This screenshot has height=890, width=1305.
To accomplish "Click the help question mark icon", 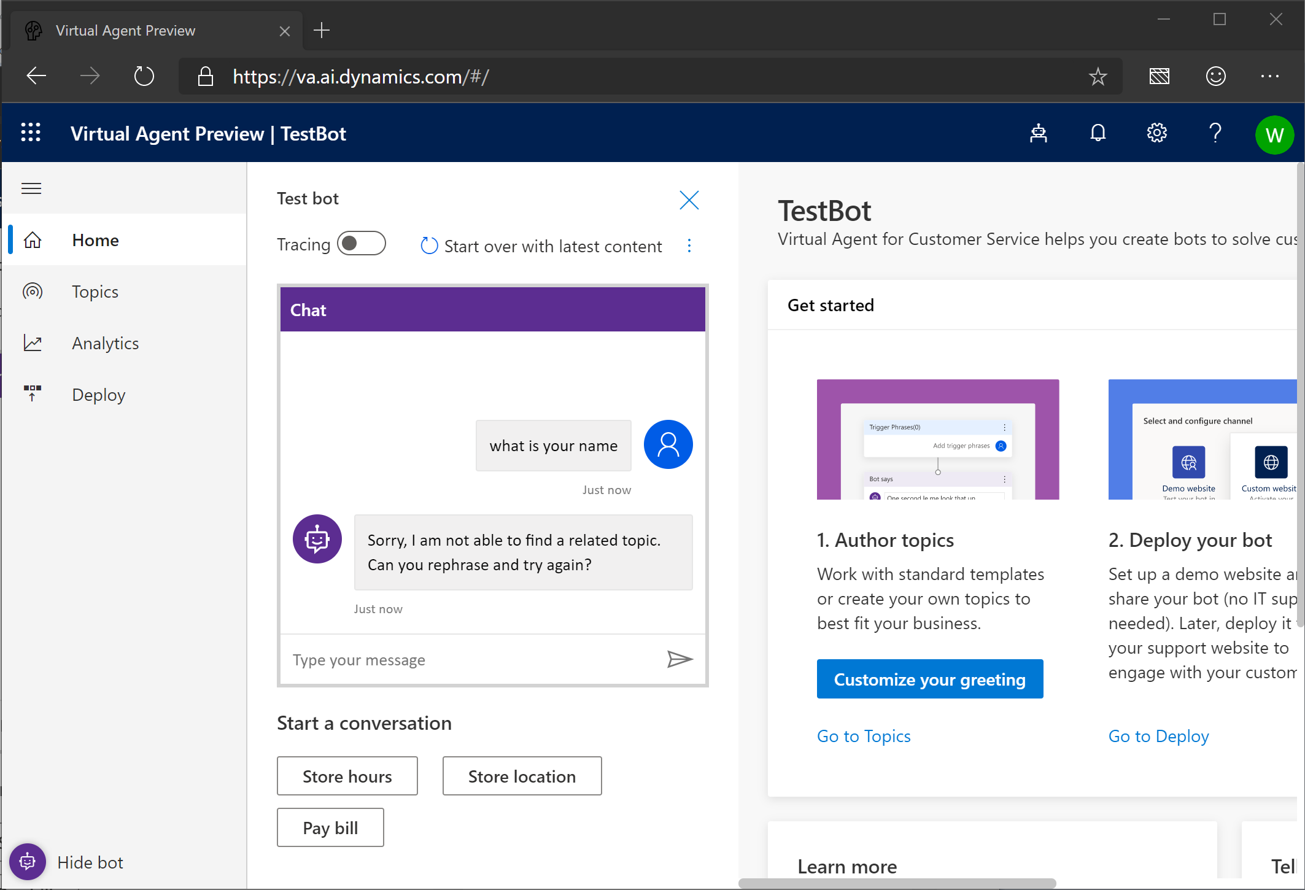I will click(x=1215, y=133).
